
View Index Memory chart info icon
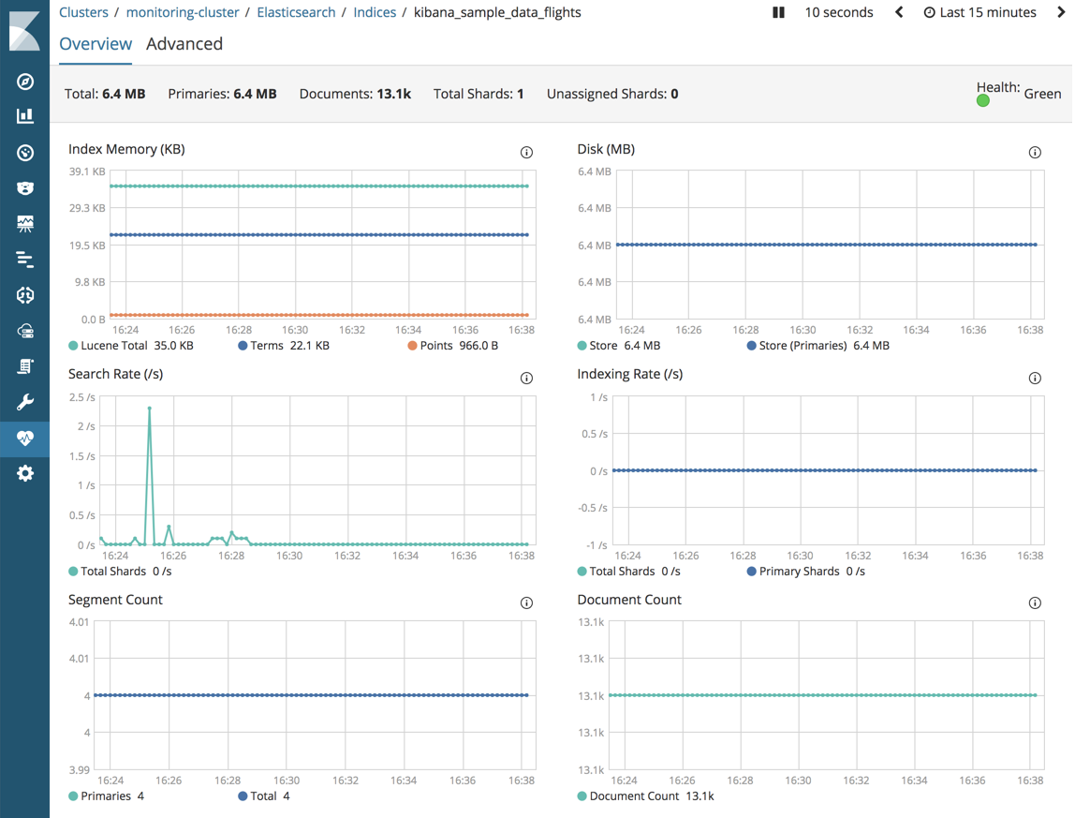tap(526, 152)
